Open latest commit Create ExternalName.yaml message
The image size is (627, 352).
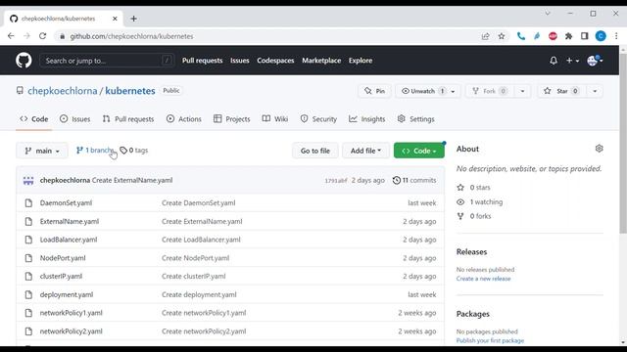click(x=132, y=180)
